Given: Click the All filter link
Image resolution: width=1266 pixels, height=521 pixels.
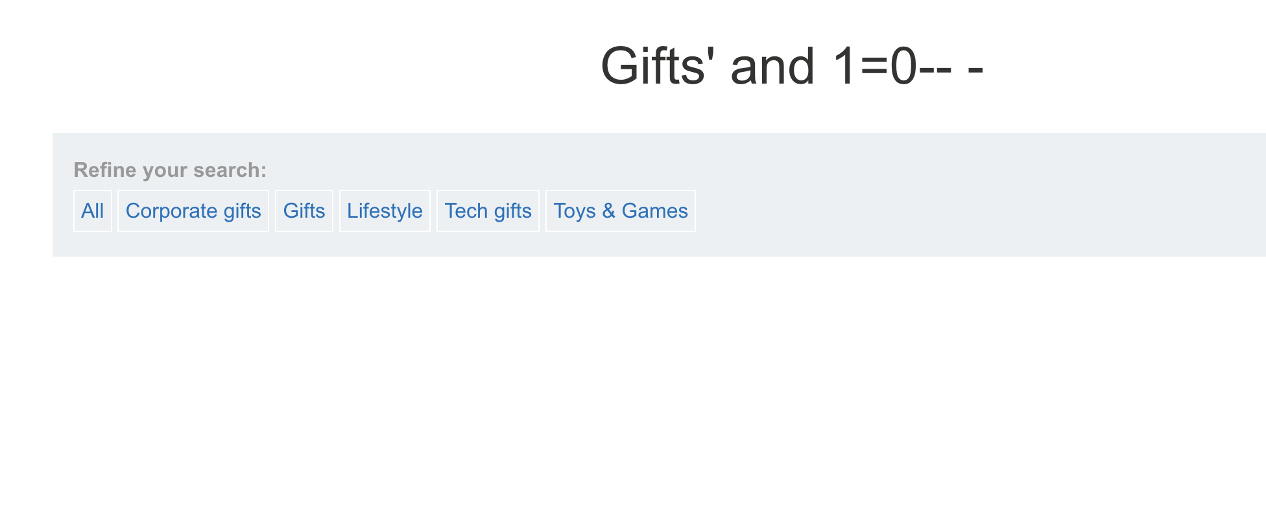Looking at the screenshot, I should coord(93,211).
